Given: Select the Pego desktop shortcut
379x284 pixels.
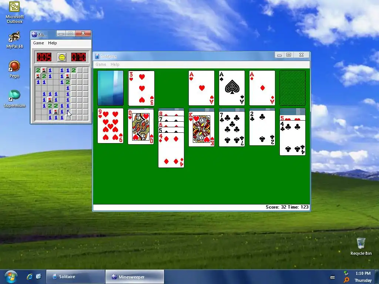Looking at the screenshot, I should [x=14, y=69].
